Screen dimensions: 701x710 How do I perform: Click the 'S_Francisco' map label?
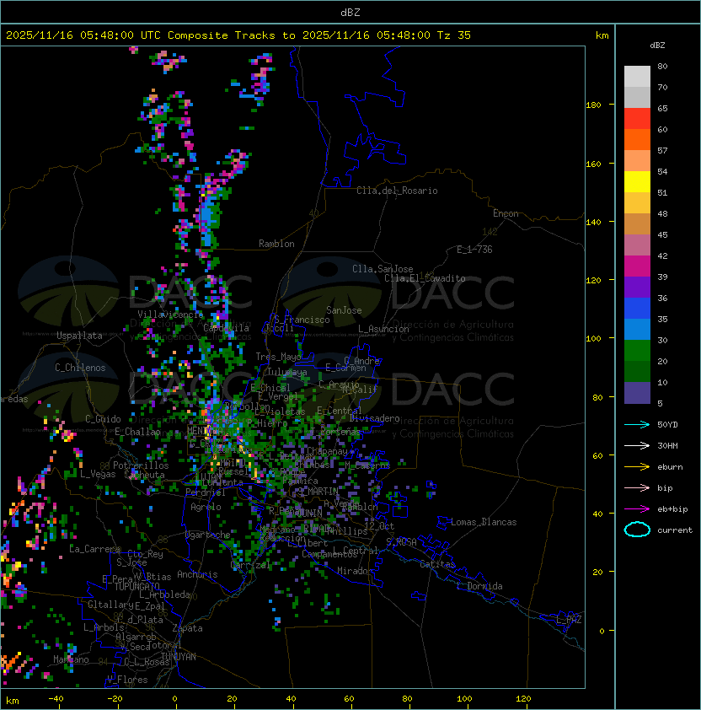click(302, 320)
